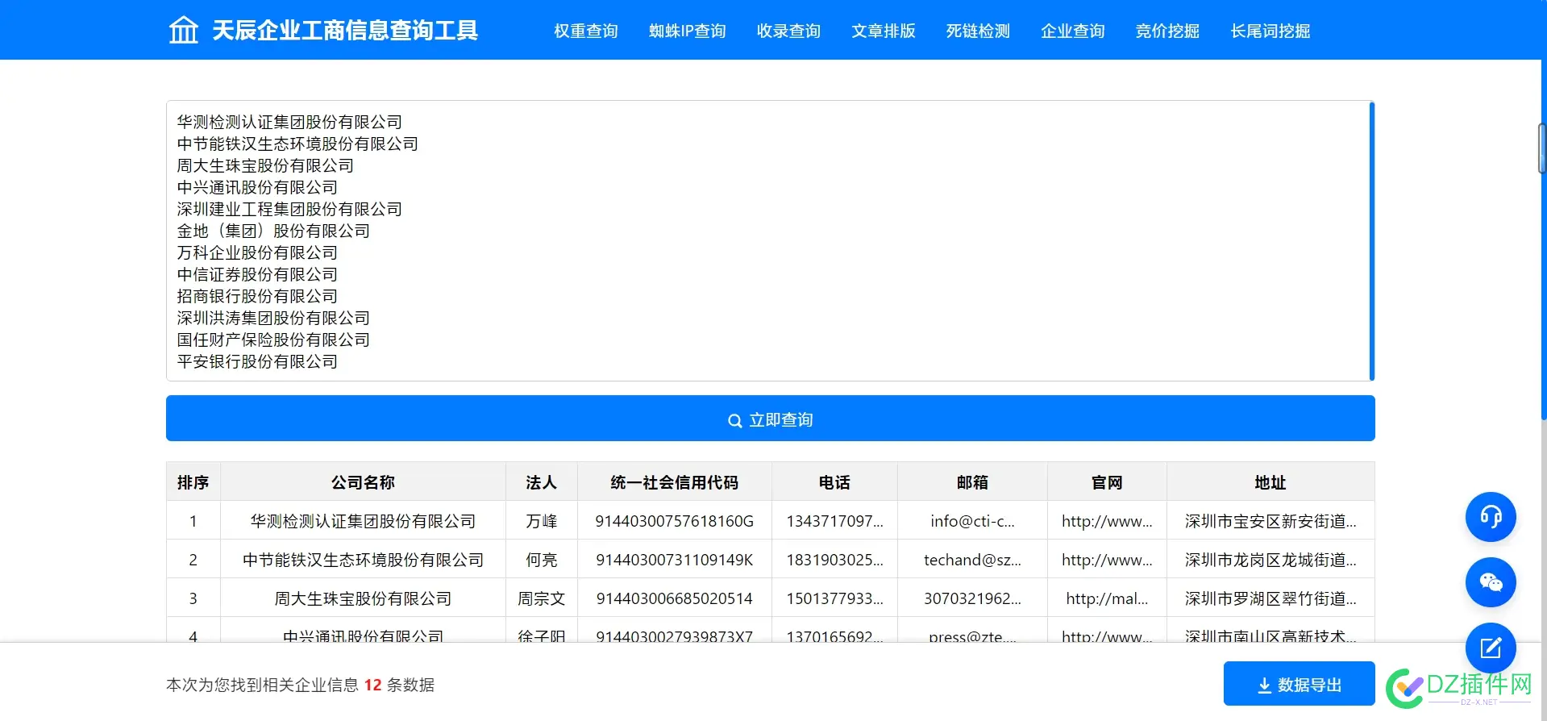This screenshot has height=721, width=1547.
Task: Click email cell techand@sz...
Action: [972, 560]
